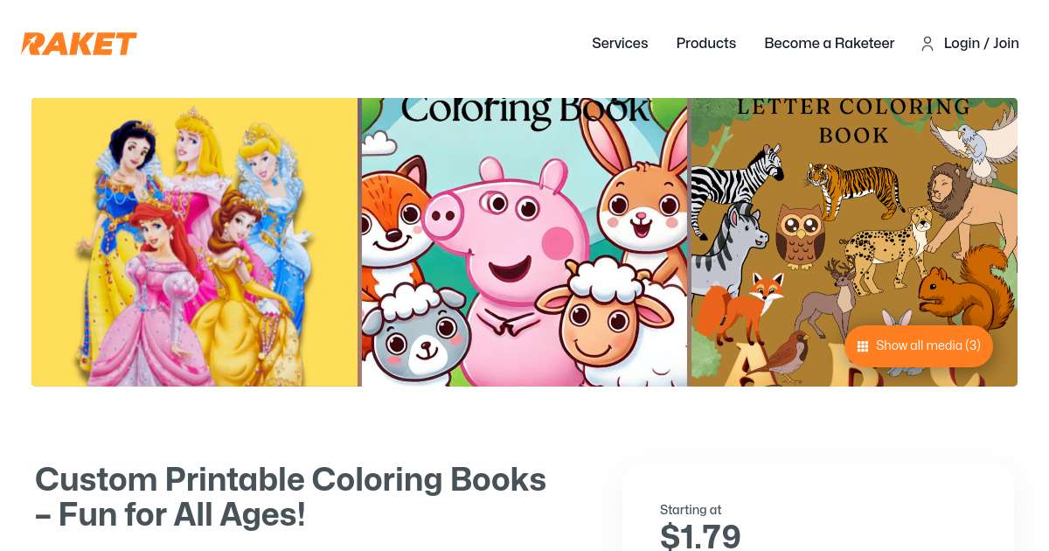The height and width of the screenshot is (551, 1049).
Task: Click the Peppa Pig coloring book image
Action: pos(524,242)
